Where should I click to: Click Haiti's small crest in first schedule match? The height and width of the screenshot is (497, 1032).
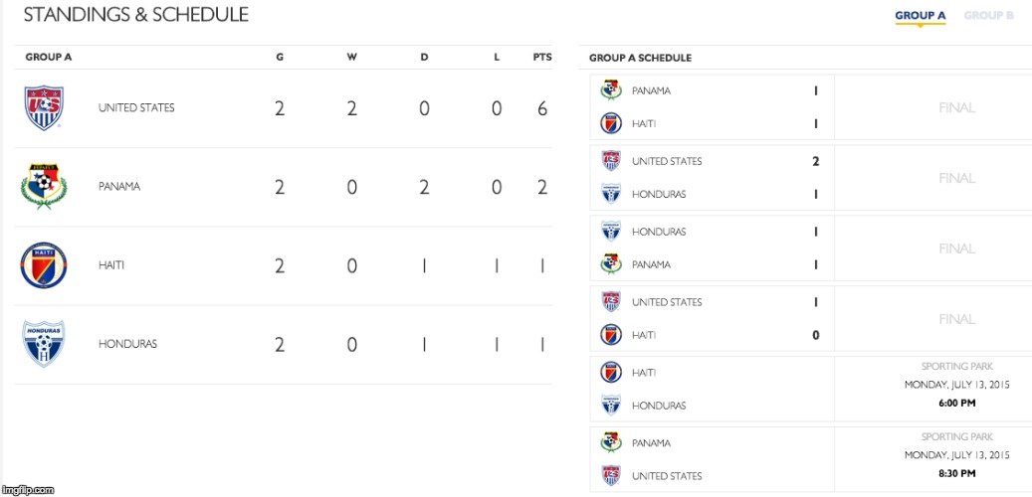[610, 123]
